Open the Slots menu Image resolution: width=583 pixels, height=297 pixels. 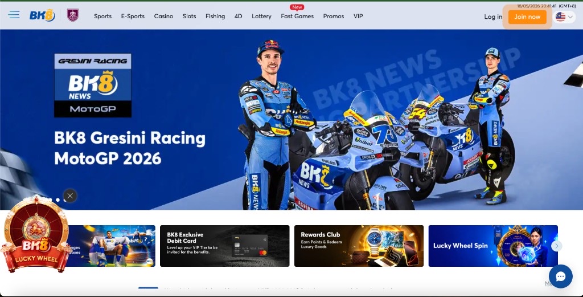point(189,17)
